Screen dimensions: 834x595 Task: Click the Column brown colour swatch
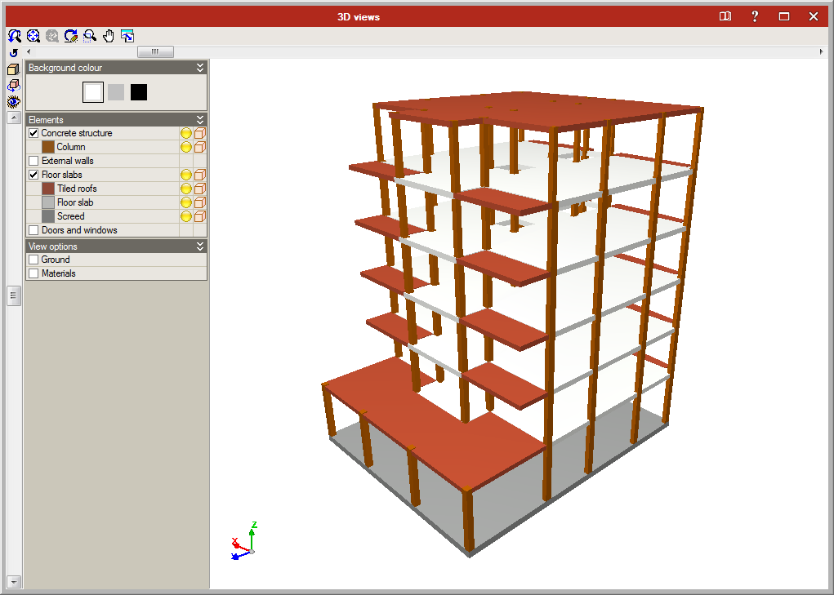click(48, 147)
